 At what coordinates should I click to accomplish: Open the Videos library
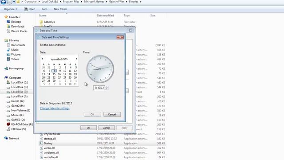tap(15, 59)
